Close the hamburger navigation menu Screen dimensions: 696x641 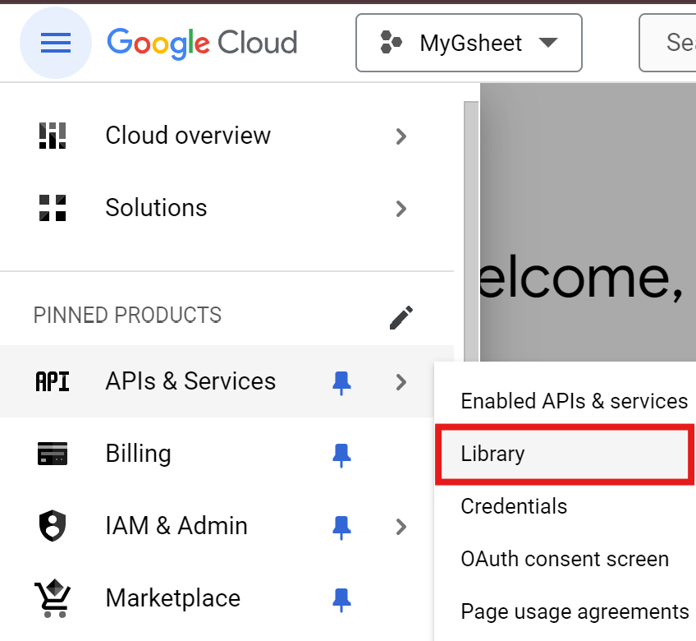pos(56,43)
